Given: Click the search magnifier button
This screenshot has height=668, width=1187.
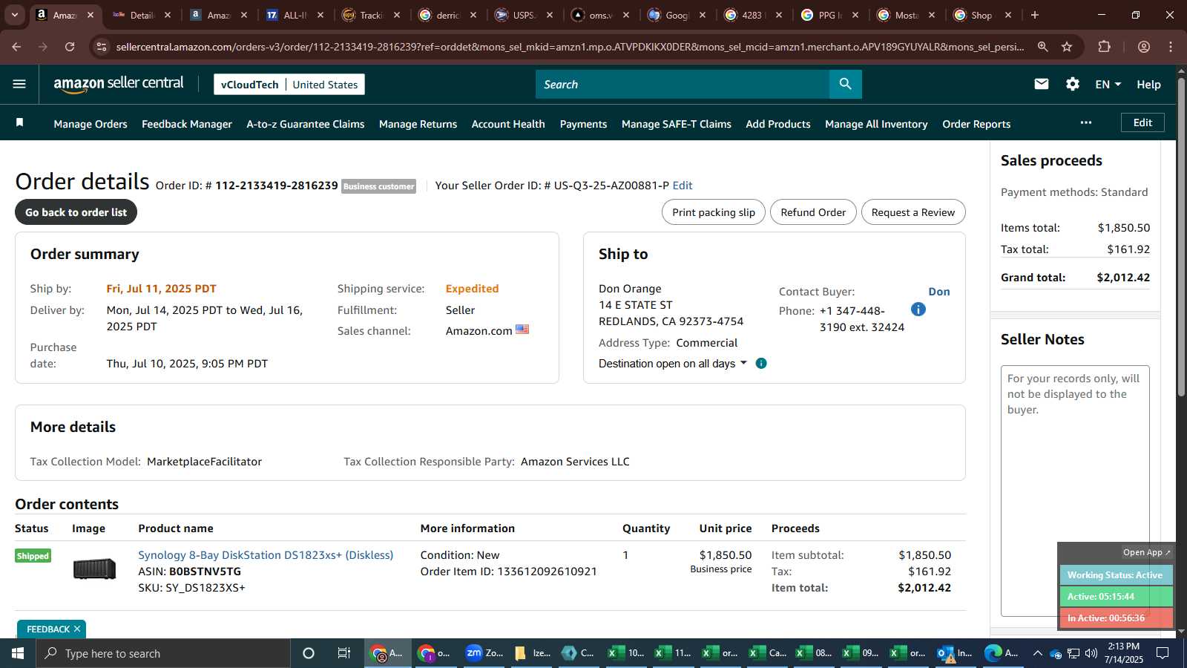Looking at the screenshot, I should click(845, 84).
